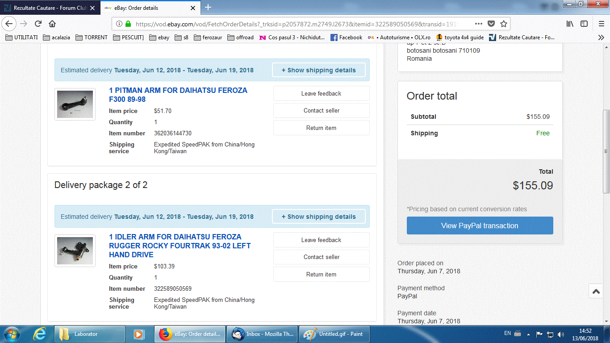Open the Firefox Library panel
Viewport: 610px width, 343px height.
pos(570,24)
